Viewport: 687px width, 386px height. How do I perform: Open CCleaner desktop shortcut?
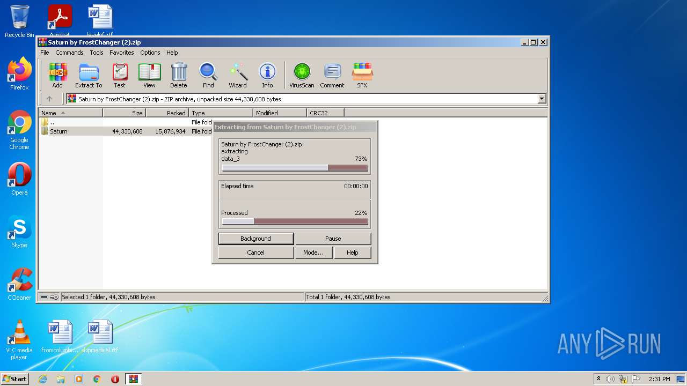point(19,284)
